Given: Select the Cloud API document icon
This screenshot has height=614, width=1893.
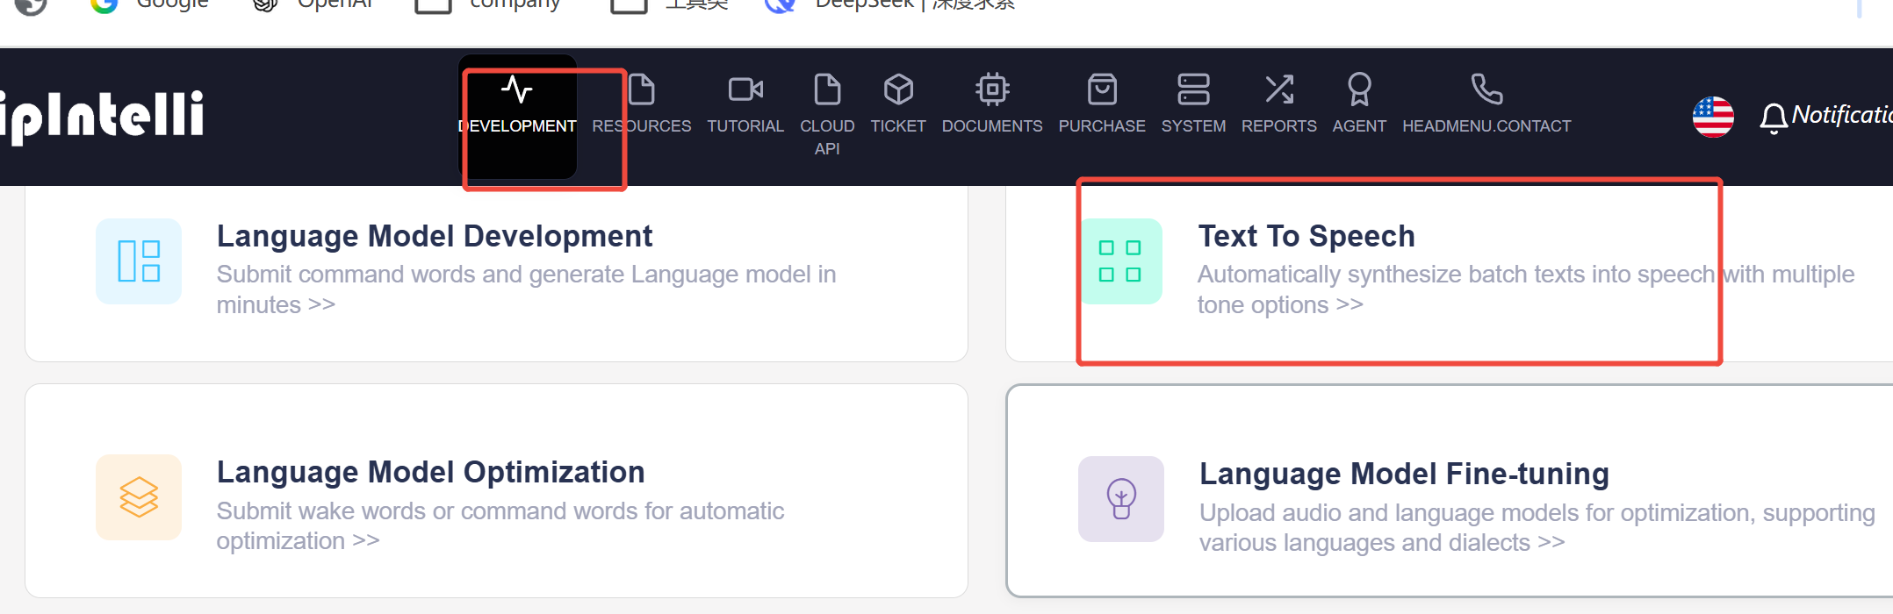Looking at the screenshot, I should click(x=827, y=89).
